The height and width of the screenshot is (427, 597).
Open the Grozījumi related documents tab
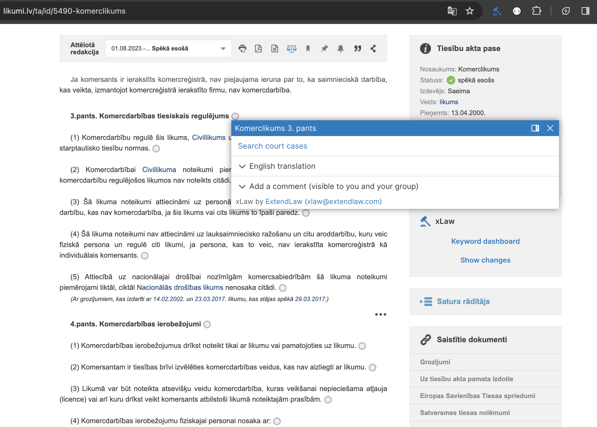[x=486, y=362]
